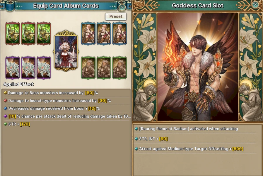Click the teal diamond beside STR, INT bonus
This screenshot has width=263, height=176.
pos(136,139)
